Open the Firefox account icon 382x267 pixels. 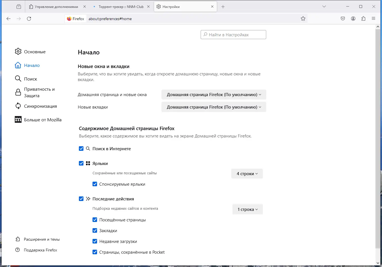tap(353, 19)
